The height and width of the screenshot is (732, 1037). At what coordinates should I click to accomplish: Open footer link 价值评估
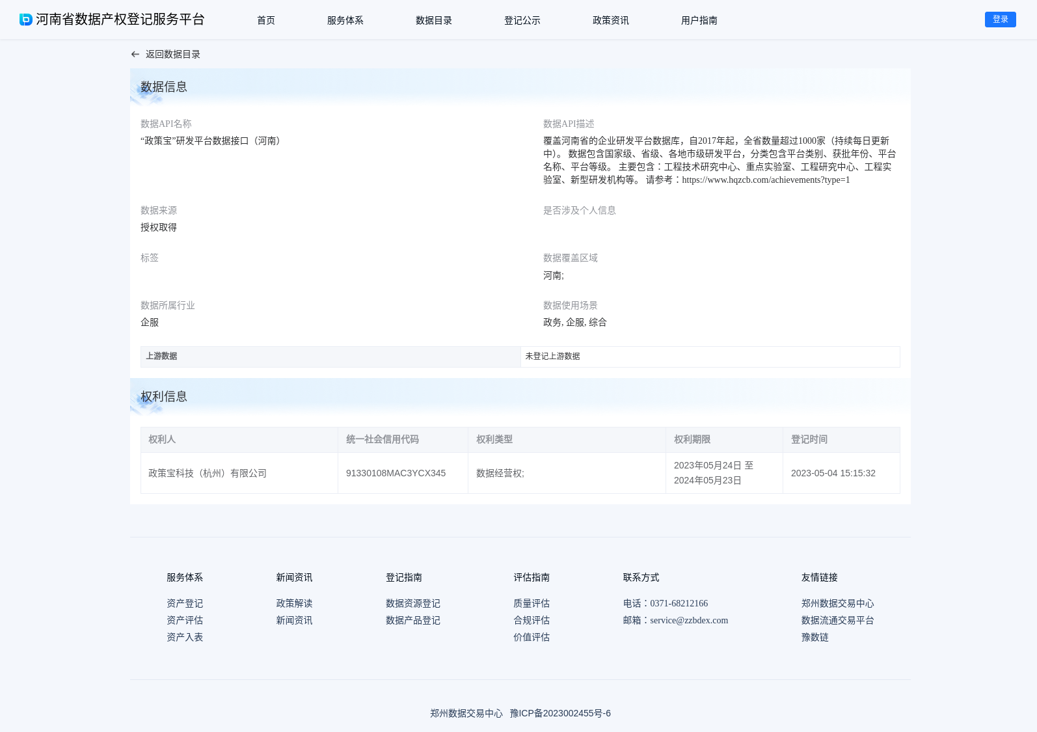pyautogui.click(x=532, y=638)
